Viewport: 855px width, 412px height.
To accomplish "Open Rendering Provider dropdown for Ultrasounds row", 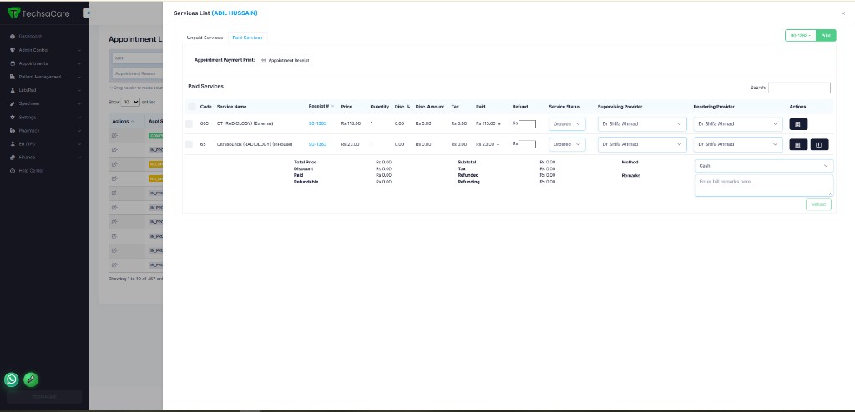I will point(738,144).
